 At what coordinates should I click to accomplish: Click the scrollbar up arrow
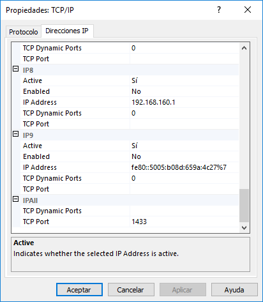pos(244,48)
